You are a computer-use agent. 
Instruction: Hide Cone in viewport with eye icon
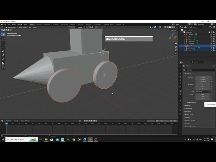[x=211, y=37]
